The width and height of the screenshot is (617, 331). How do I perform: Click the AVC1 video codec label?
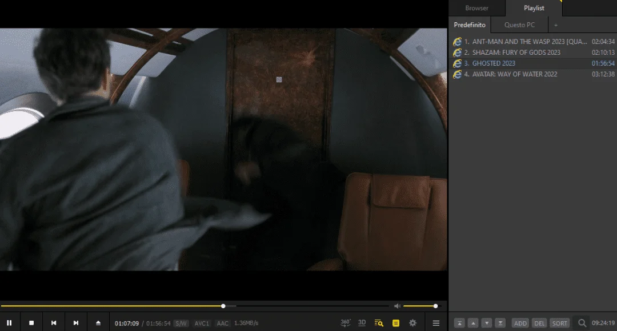[x=202, y=323]
